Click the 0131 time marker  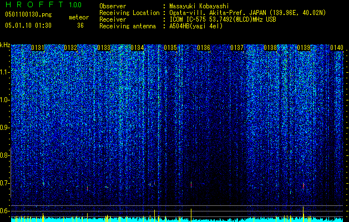38,48
